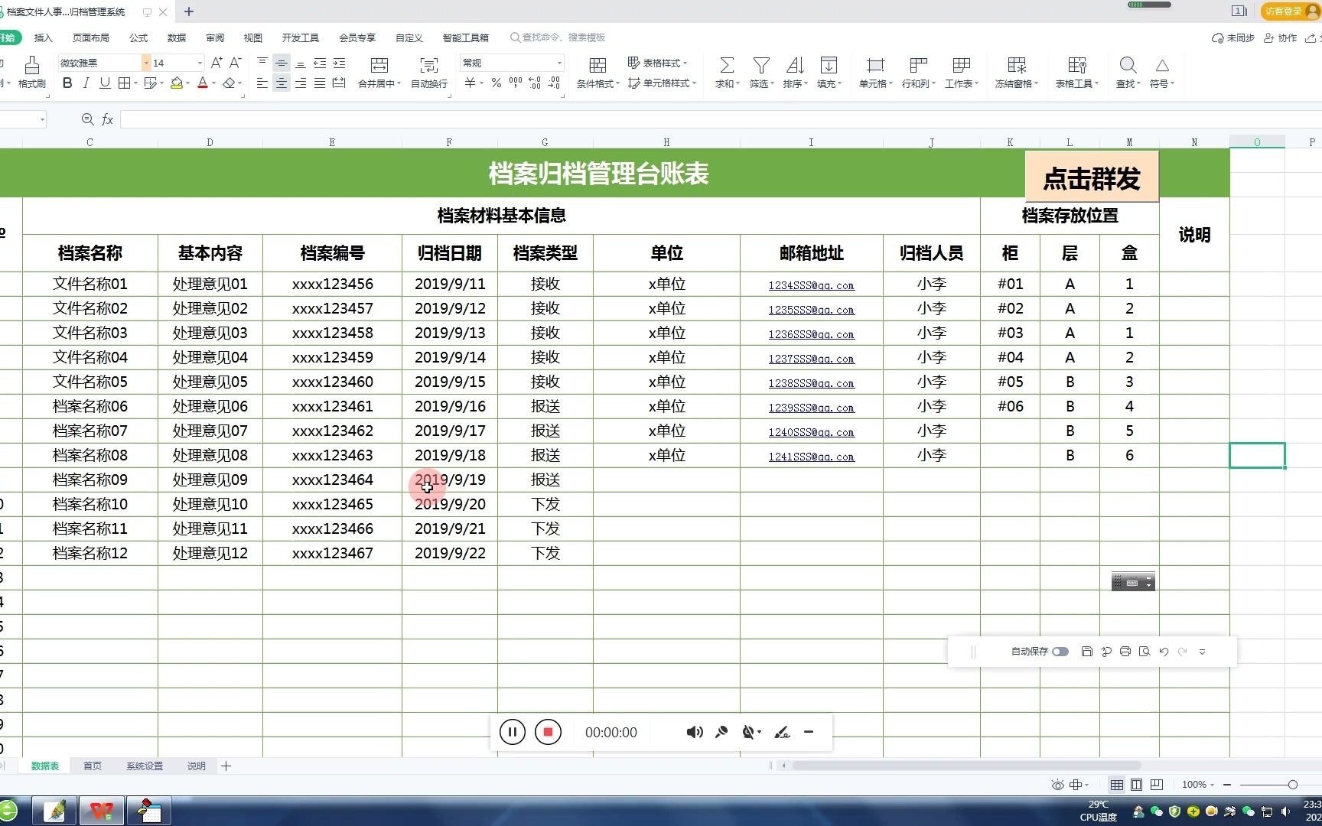
Task: Click the wrap text (自动换行) icon
Action: point(429,65)
